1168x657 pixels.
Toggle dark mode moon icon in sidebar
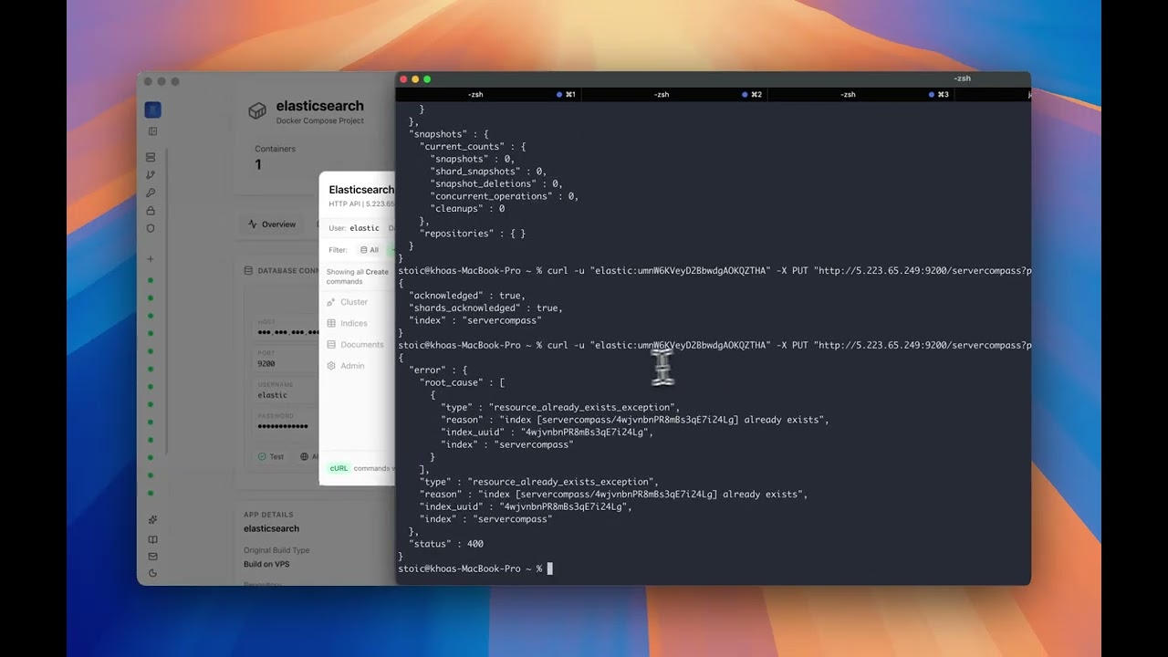[152, 573]
